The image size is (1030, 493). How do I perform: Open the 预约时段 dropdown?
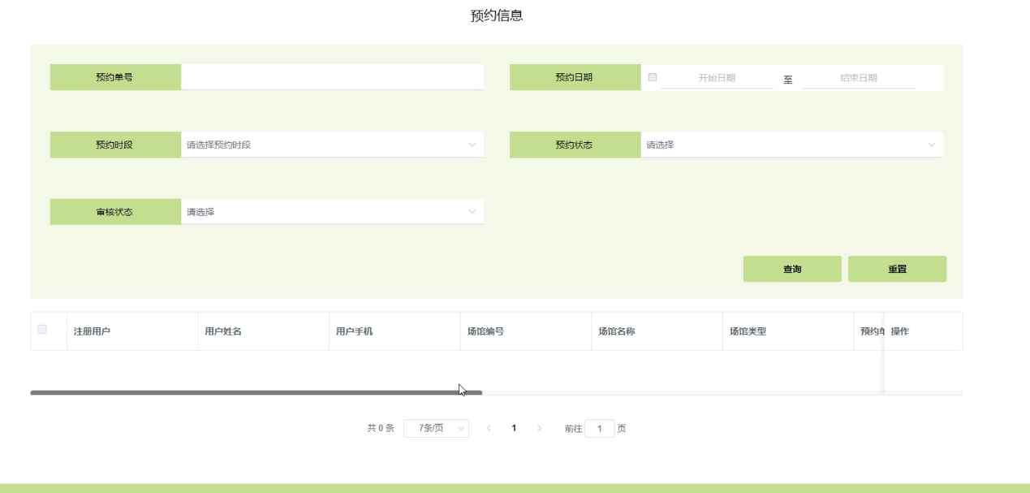[x=332, y=145]
